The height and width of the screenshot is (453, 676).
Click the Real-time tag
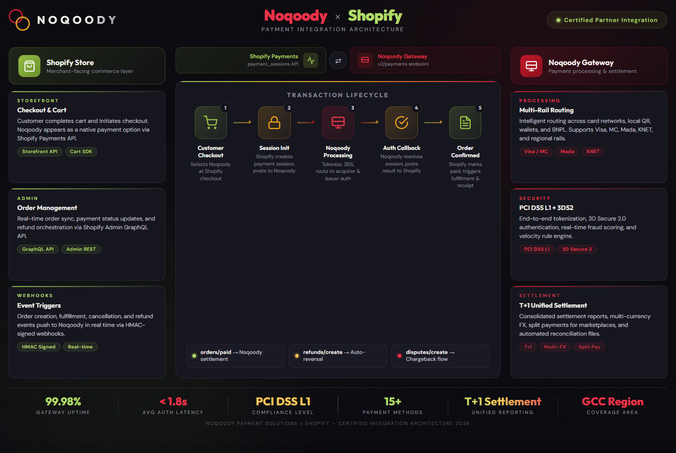pos(80,347)
